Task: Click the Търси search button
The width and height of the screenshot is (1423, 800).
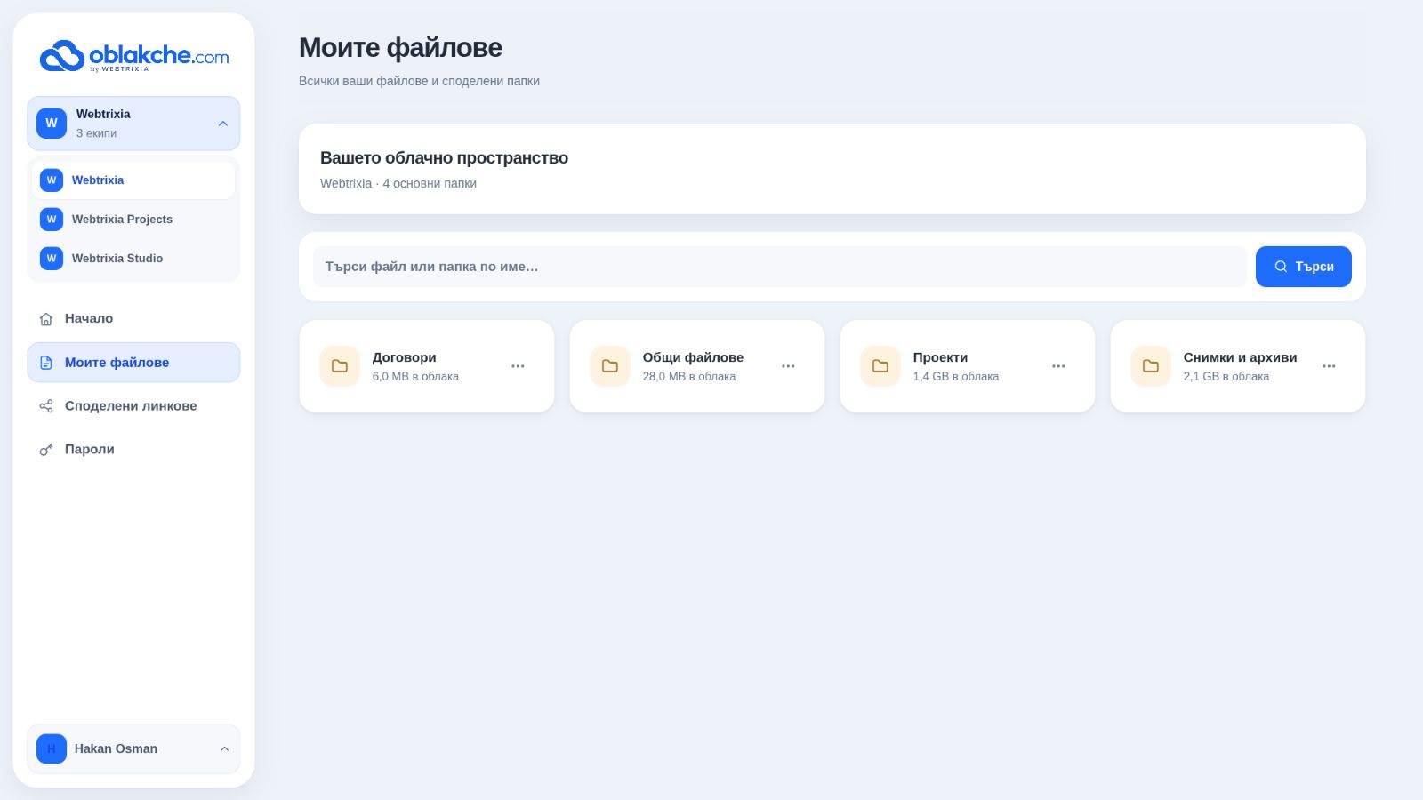Action: (x=1304, y=267)
